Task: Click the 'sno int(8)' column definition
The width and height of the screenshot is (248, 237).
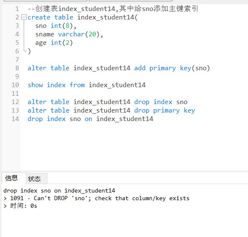Action: tap(56, 26)
